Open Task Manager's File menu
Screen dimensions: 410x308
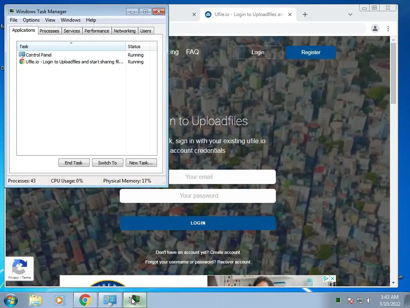(14, 20)
